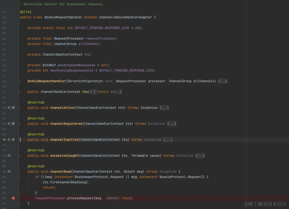Collapse the channelRead method fold marker
The height and width of the screenshot is (209, 289).
(19, 171)
